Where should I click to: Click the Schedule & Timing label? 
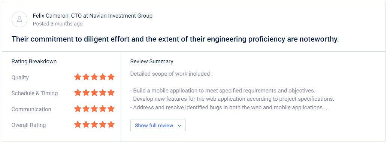[35, 93]
